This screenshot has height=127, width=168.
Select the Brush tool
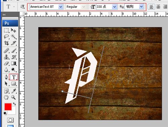point(14,51)
